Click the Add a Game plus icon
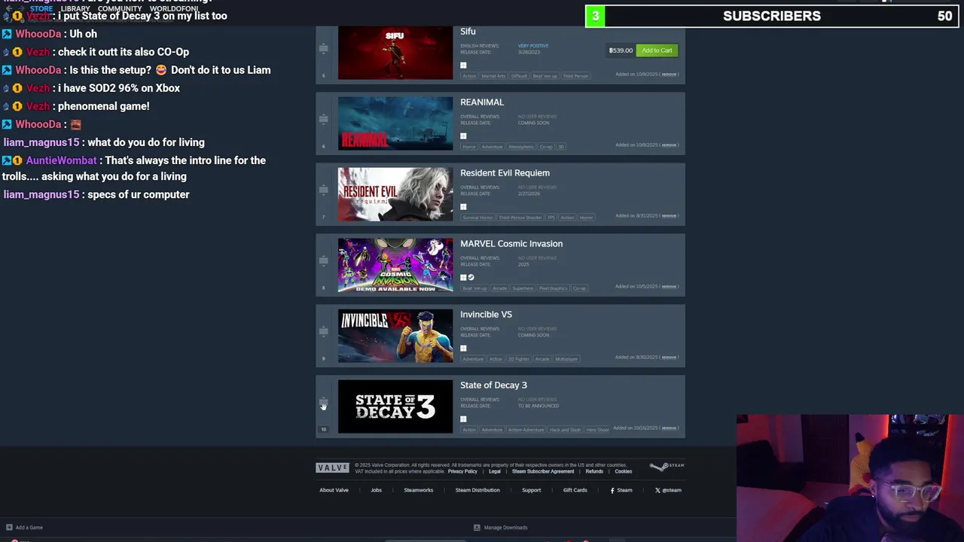The height and width of the screenshot is (542, 964). 9,528
